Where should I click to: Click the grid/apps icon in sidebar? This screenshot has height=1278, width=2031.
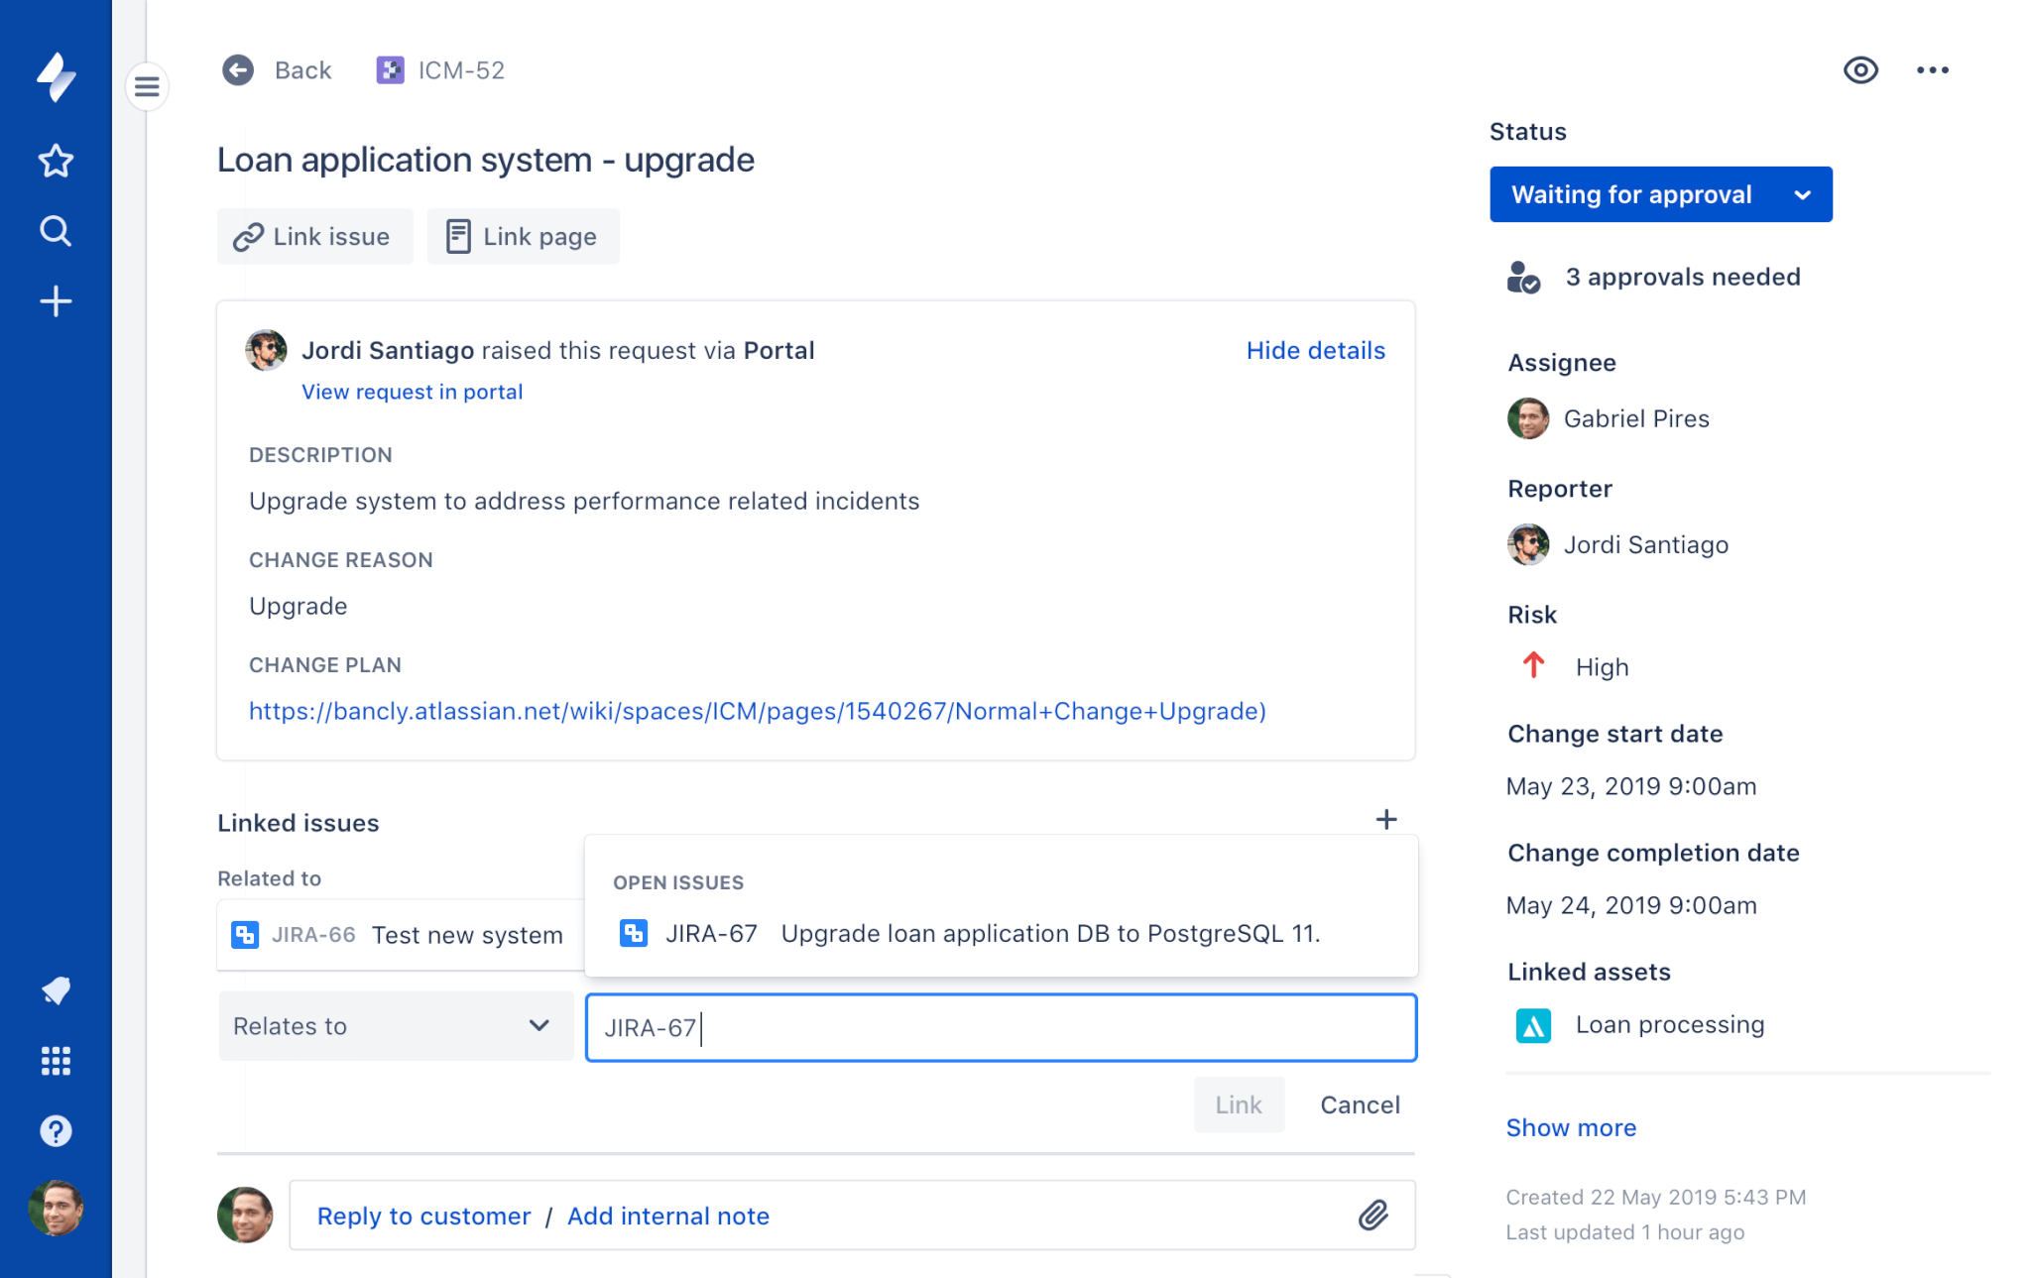point(56,1060)
